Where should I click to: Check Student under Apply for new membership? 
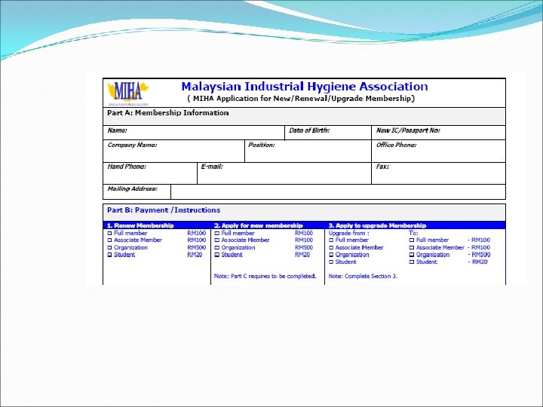point(217,255)
